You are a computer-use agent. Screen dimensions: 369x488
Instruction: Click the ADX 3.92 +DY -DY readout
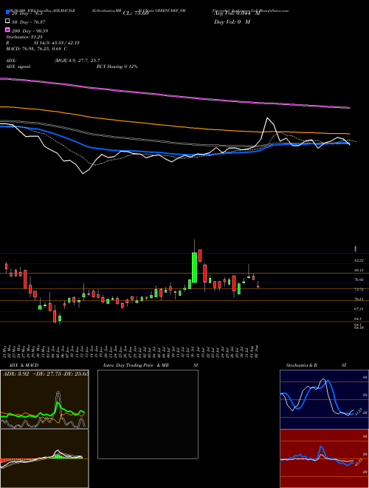(x=46, y=373)
